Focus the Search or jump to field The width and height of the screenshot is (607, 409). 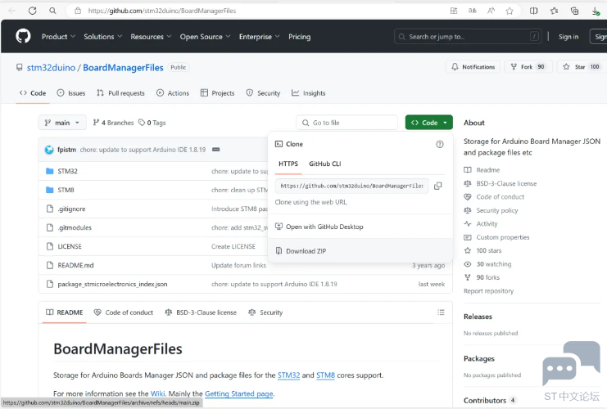468,37
